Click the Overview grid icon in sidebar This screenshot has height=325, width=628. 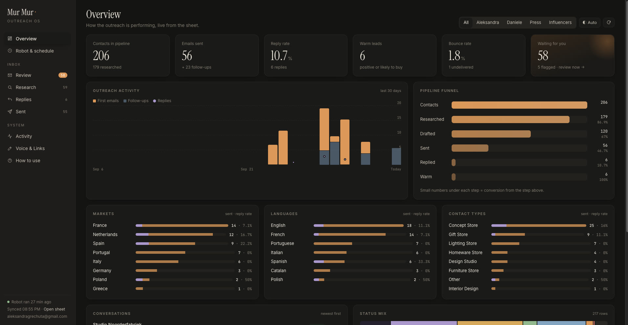tap(10, 38)
